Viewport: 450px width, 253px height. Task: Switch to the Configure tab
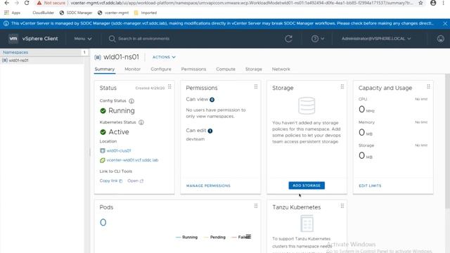161,69
